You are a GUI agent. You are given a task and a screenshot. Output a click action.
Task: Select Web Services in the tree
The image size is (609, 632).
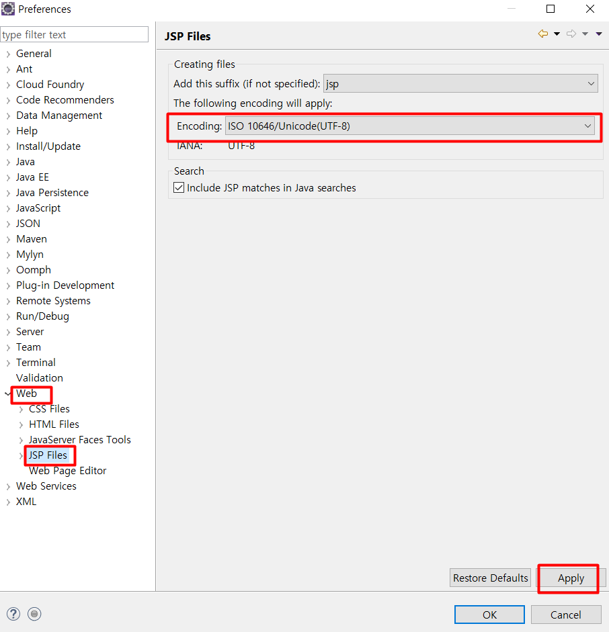[x=46, y=486]
